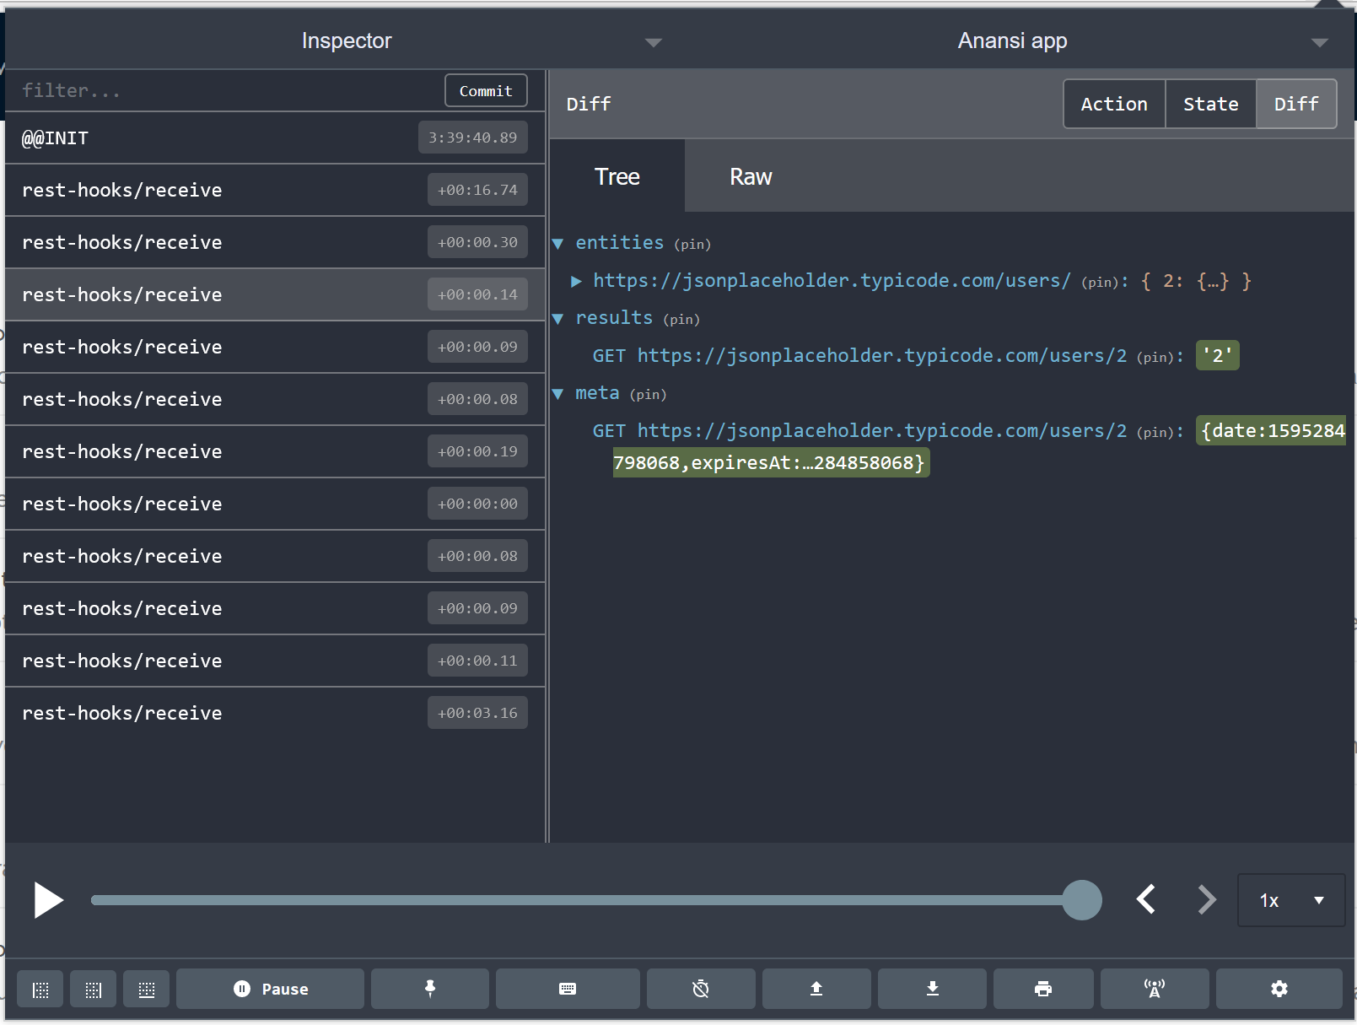Pause recording of dispatched actions
This screenshot has width=1357, height=1025.
click(x=270, y=989)
